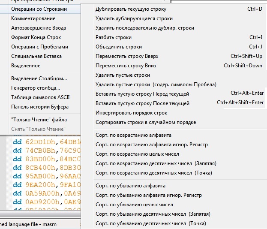
Task: Toggle '"Только Чтение" файла' option
Action: pyautogui.click(x=39, y=120)
